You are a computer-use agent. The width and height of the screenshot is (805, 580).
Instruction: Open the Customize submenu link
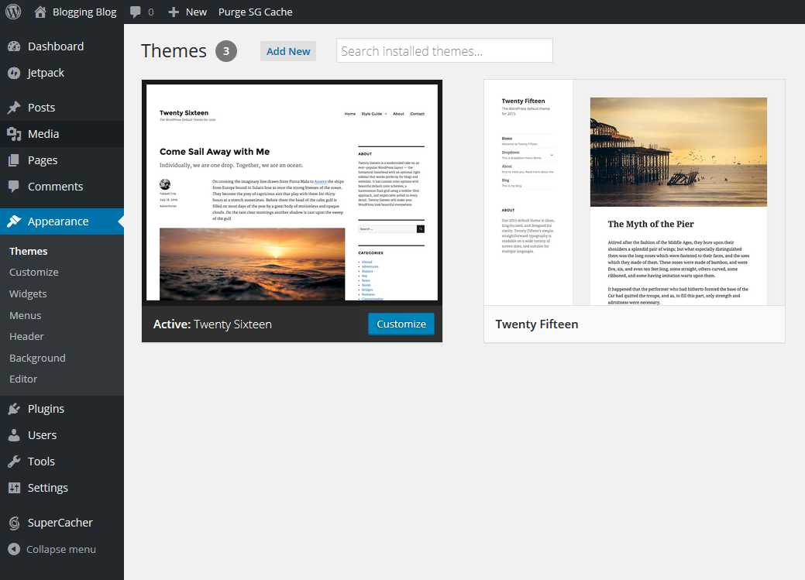click(34, 272)
